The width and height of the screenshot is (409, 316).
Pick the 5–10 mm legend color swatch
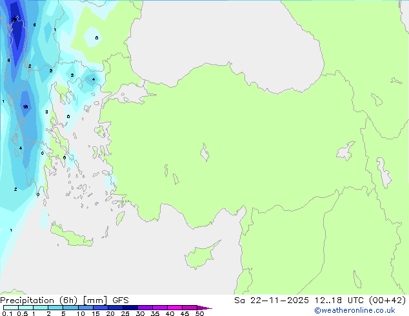pyautogui.click(x=70, y=308)
